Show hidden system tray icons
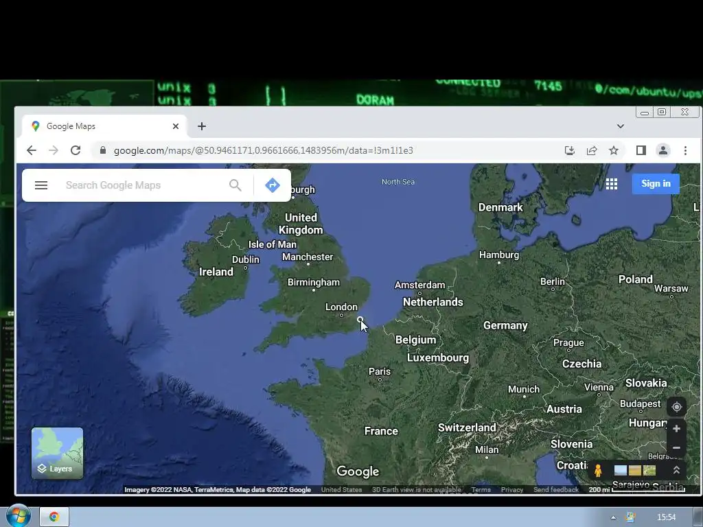 613,517
